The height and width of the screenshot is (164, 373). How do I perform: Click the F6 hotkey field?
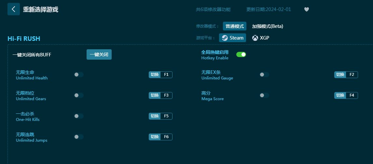pyautogui.click(x=166, y=137)
